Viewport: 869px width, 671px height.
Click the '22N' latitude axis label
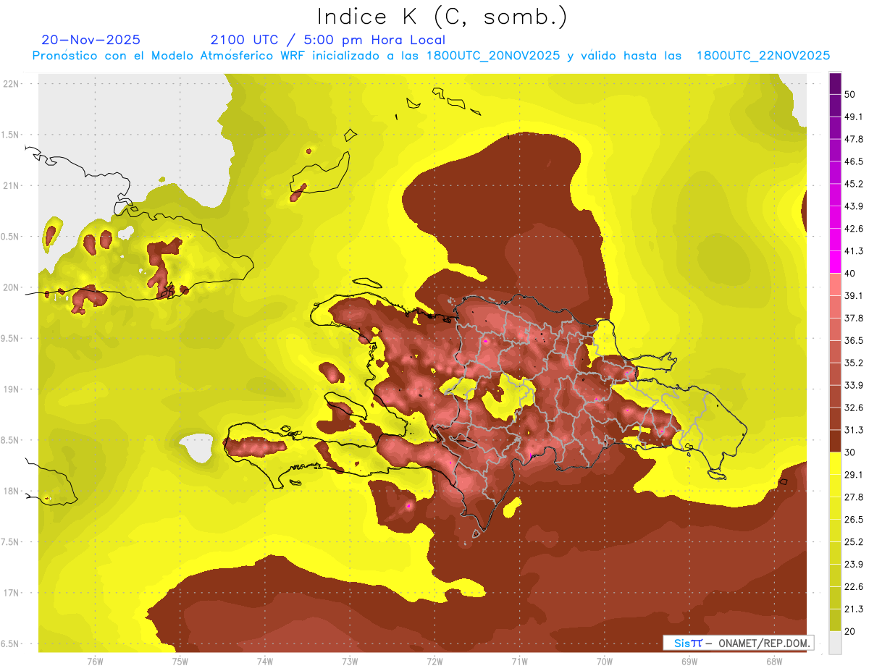[12, 83]
